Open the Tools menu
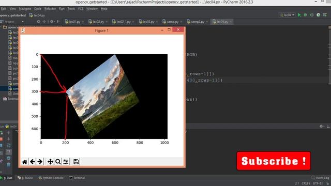331x186 pixels. tap(71, 9)
